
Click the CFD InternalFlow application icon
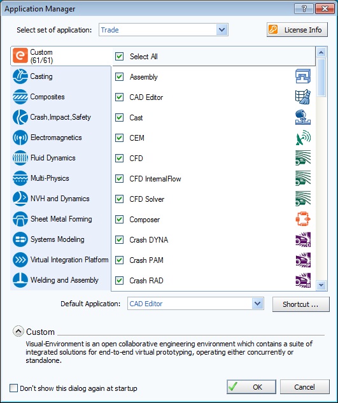303,178
